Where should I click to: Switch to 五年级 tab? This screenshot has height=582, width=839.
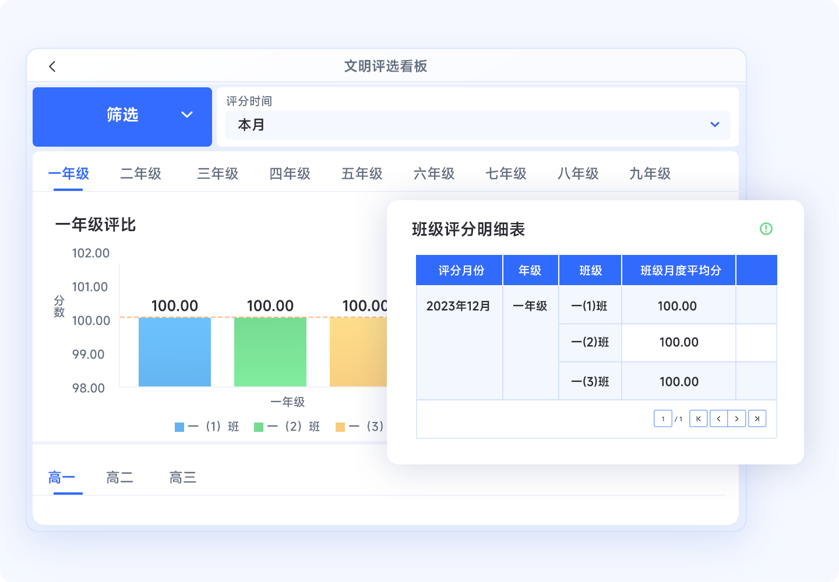(x=362, y=173)
